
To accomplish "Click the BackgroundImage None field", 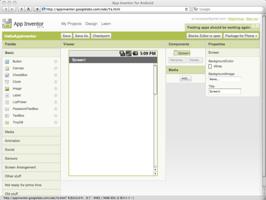I will (224, 79).
